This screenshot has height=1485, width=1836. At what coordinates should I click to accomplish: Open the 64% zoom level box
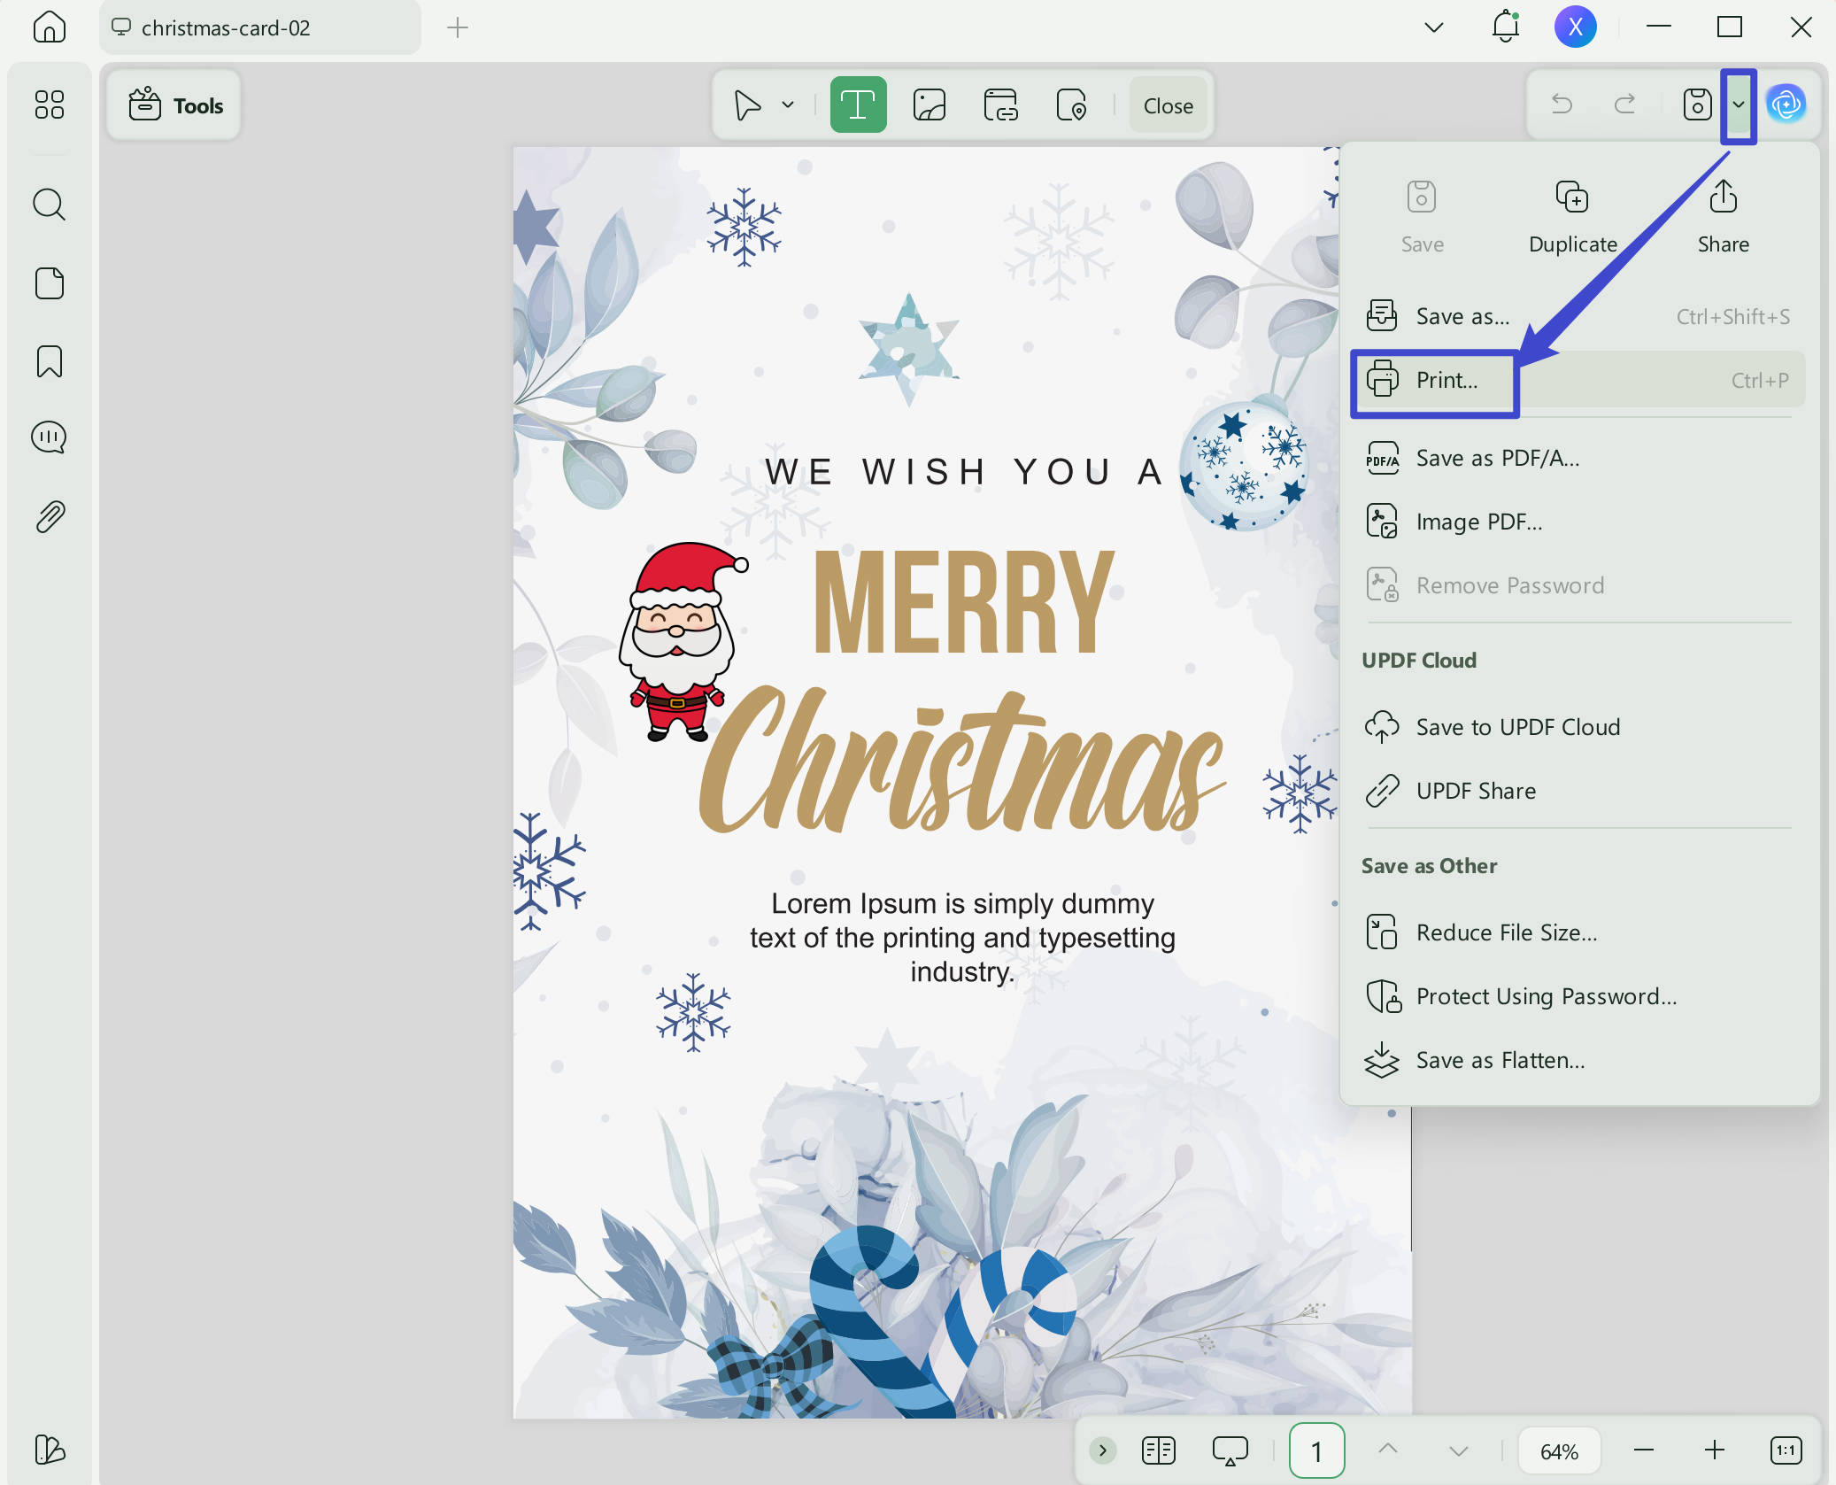pos(1559,1450)
